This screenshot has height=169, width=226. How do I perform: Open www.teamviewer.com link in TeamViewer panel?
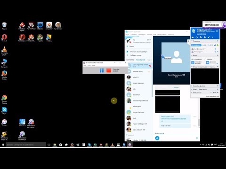(x=212, y=96)
